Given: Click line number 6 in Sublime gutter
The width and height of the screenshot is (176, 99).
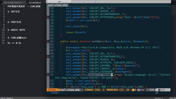Looking at the screenshot, I should point(4,20).
